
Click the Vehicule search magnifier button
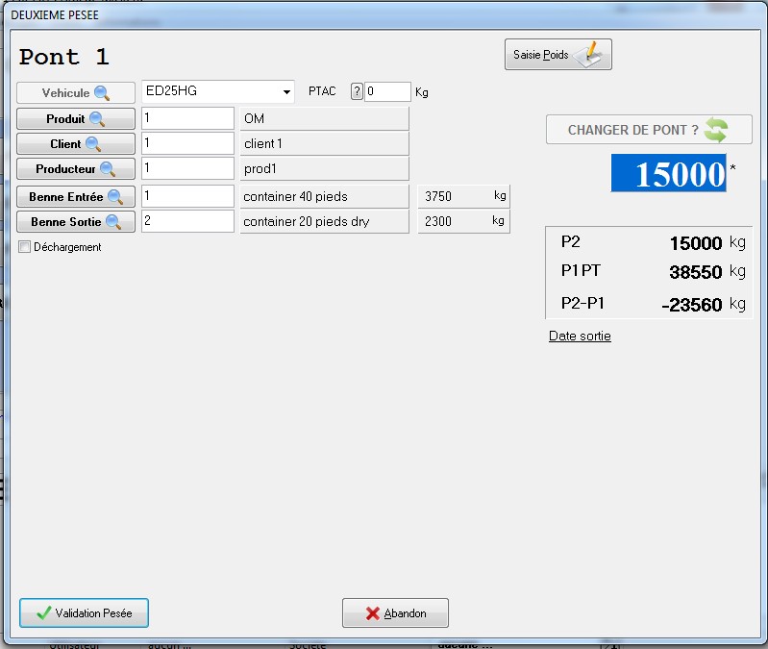click(76, 93)
